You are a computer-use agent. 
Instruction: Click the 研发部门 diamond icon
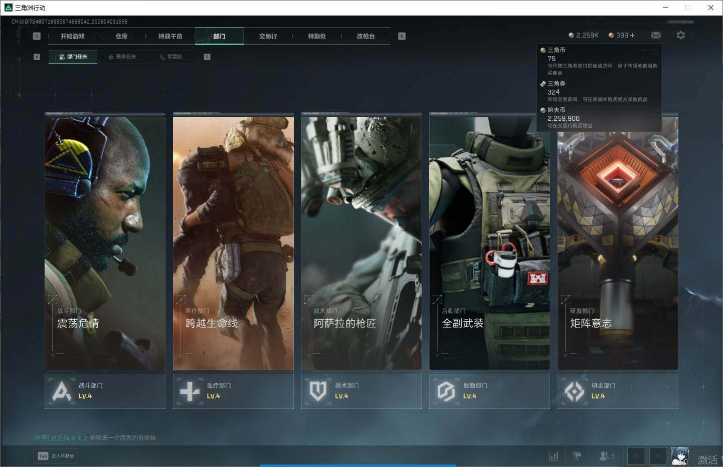tap(574, 391)
